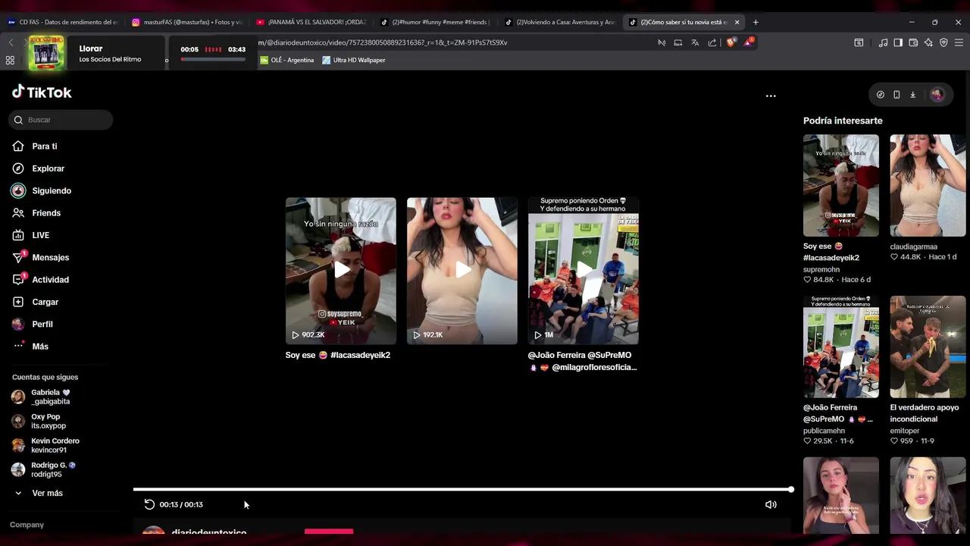This screenshot has height=546, width=970.
Task: Click Cargar to upload a video
Action: coord(45,302)
